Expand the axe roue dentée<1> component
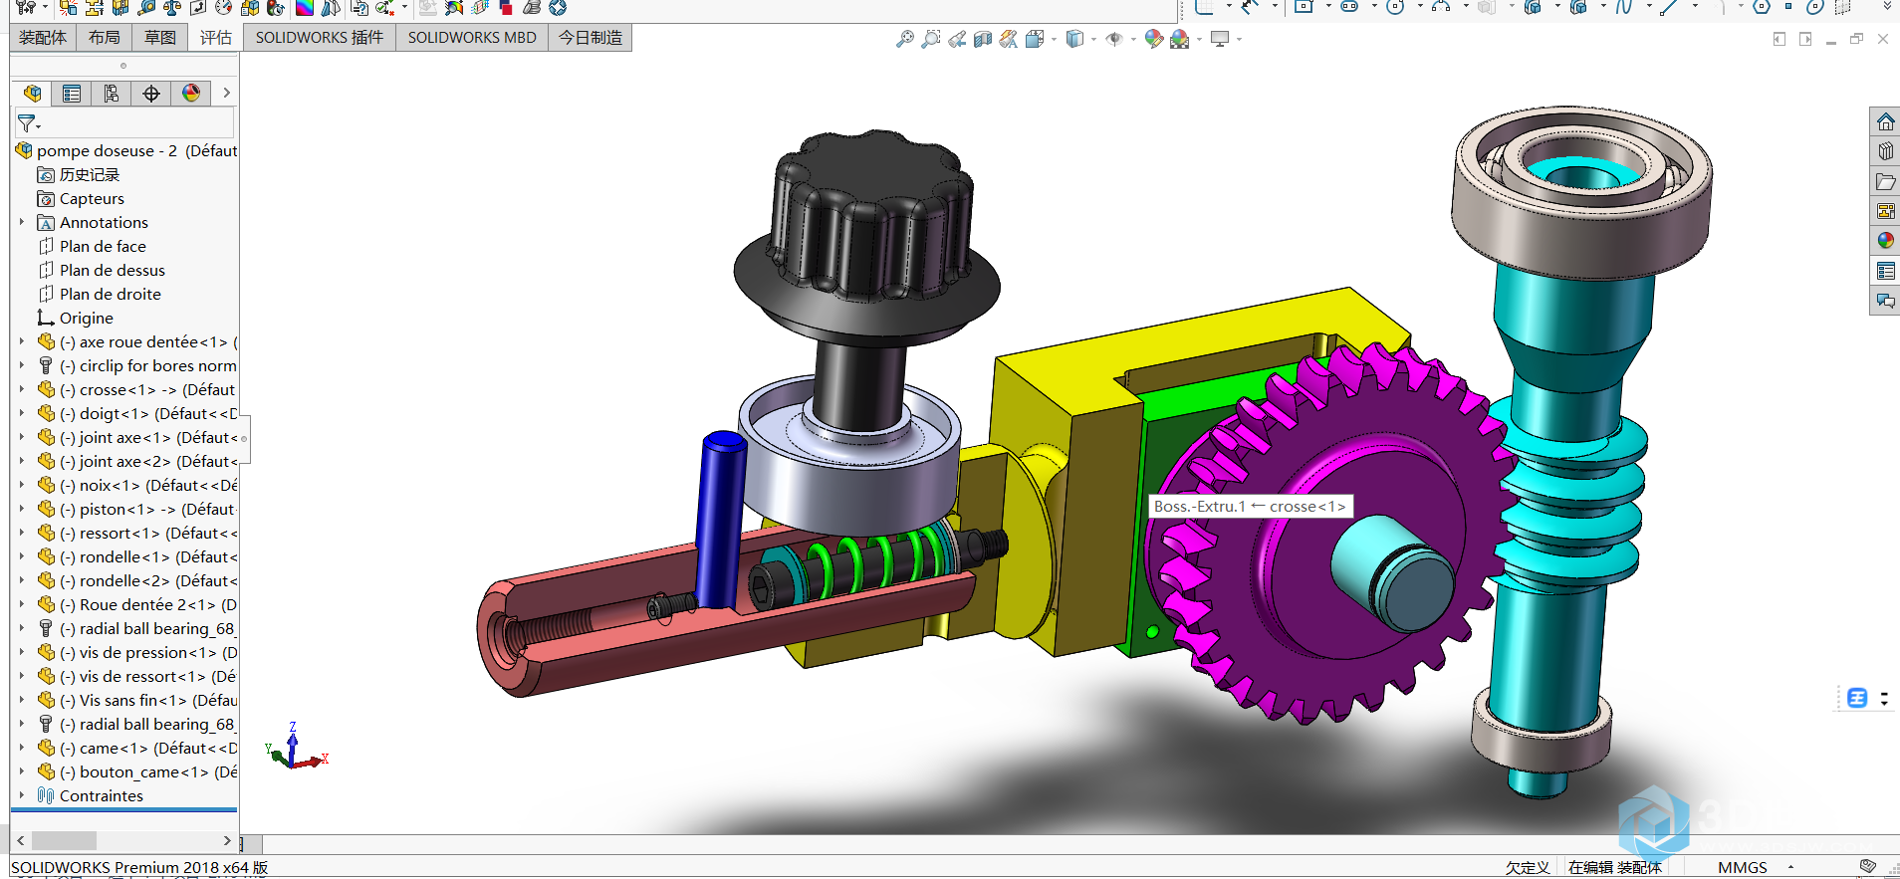The width and height of the screenshot is (1900, 879). coord(21,341)
